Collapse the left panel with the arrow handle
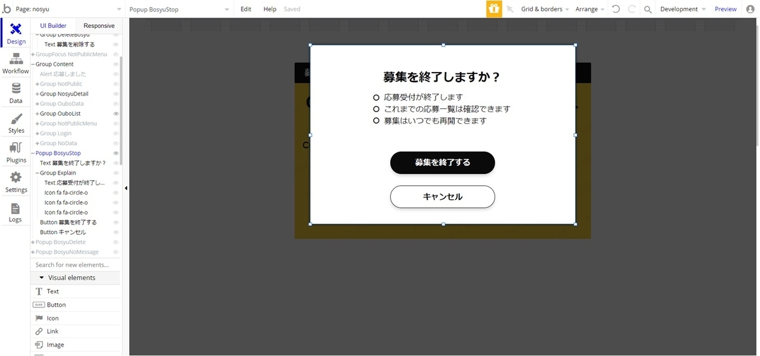The width and height of the screenshot is (760, 356). (125, 188)
